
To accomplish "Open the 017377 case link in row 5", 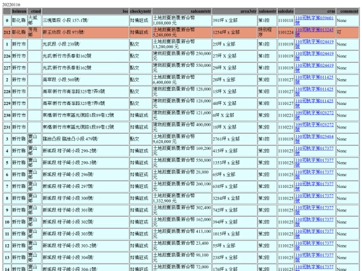I will (314, 163).
